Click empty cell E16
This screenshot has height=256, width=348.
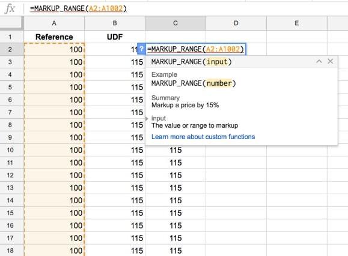(297, 225)
